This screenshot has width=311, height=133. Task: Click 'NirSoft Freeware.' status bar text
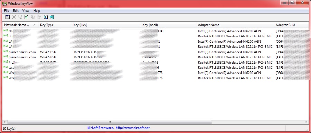click(101, 128)
